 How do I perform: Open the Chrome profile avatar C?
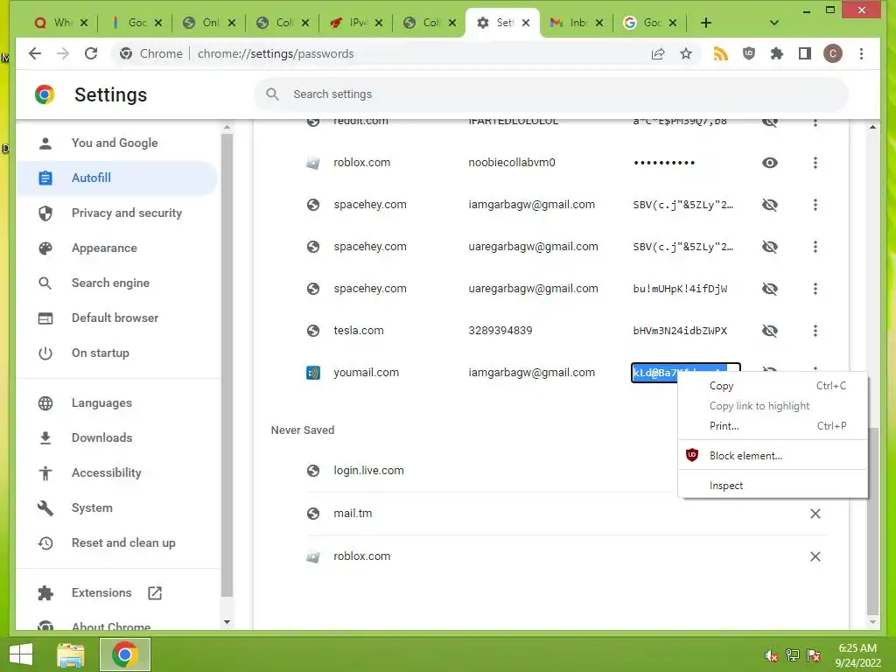coord(833,53)
